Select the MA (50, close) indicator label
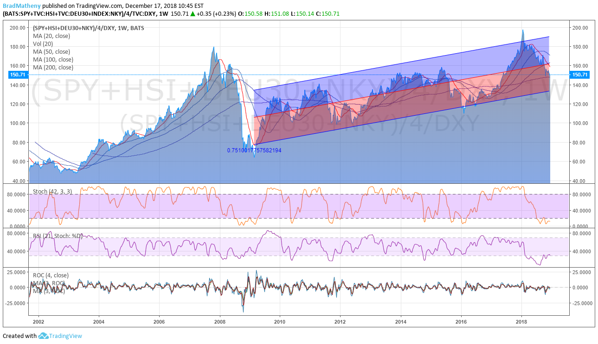This screenshot has width=598, height=344. [51, 51]
